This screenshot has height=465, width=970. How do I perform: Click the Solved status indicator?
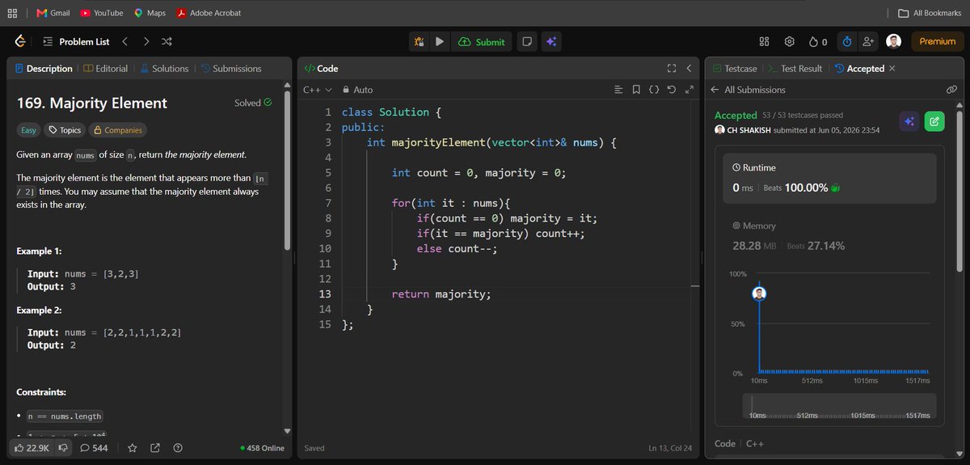253,103
